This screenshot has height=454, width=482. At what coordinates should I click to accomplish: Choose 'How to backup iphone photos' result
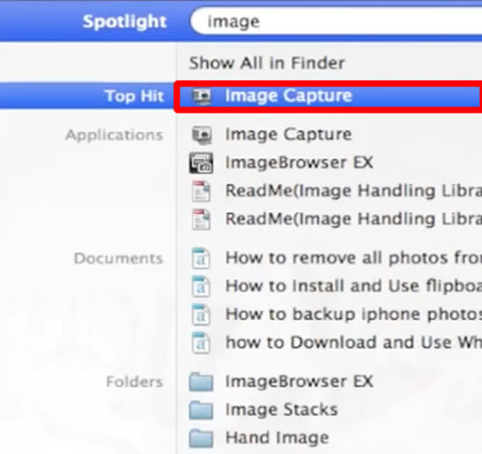click(354, 314)
